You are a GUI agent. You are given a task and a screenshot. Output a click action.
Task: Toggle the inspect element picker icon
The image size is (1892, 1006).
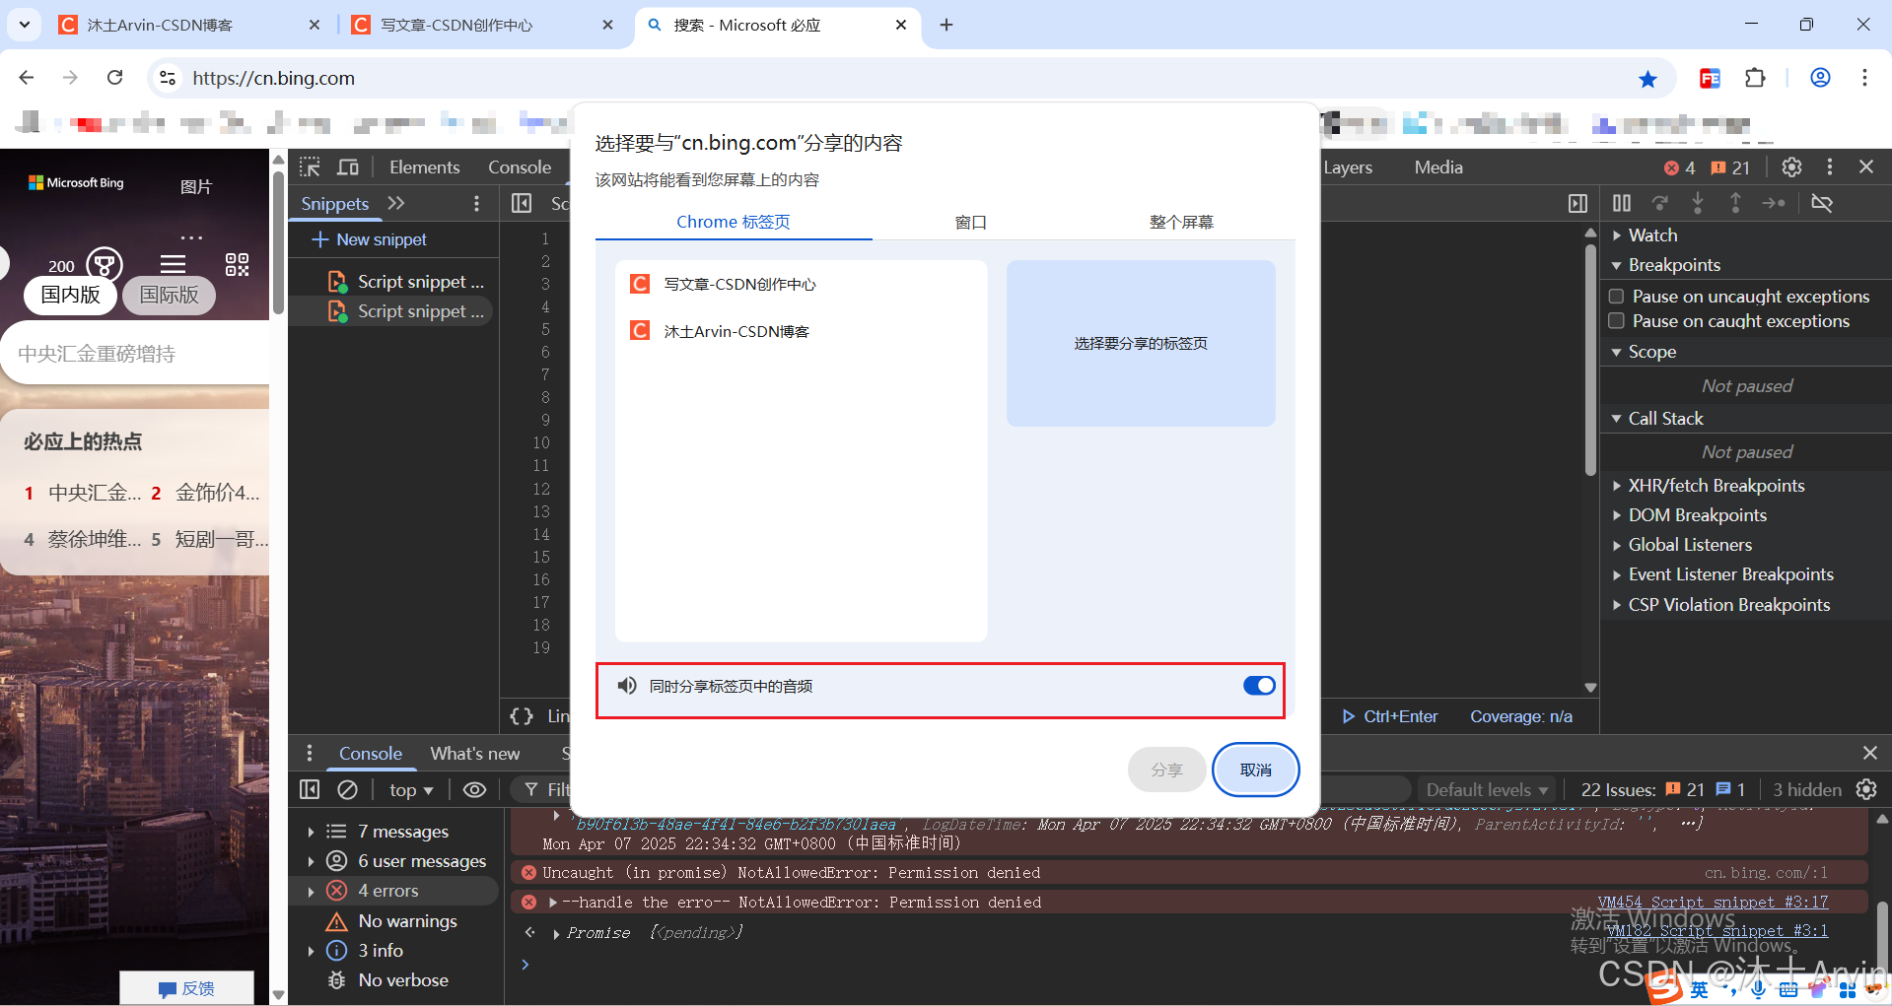click(311, 167)
